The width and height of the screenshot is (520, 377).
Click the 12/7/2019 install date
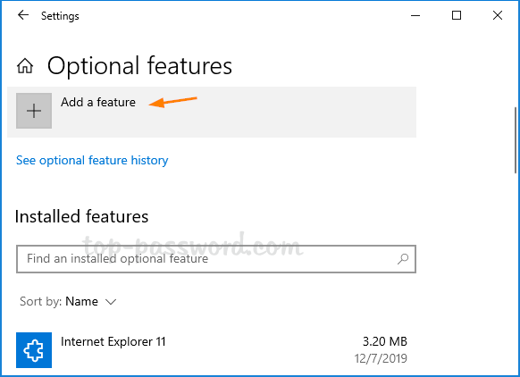click(x=381, y=358)
